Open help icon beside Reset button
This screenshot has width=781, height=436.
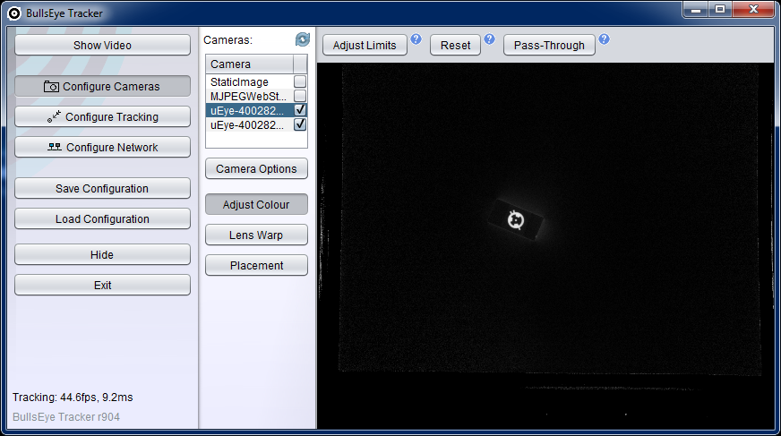pyautogui.click(x=489, y=39)
